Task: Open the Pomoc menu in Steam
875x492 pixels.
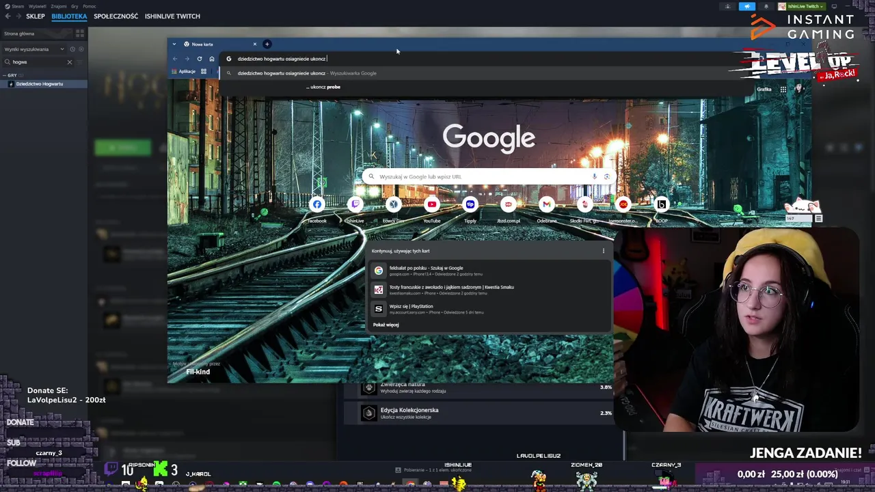Action: coord(90,6)
